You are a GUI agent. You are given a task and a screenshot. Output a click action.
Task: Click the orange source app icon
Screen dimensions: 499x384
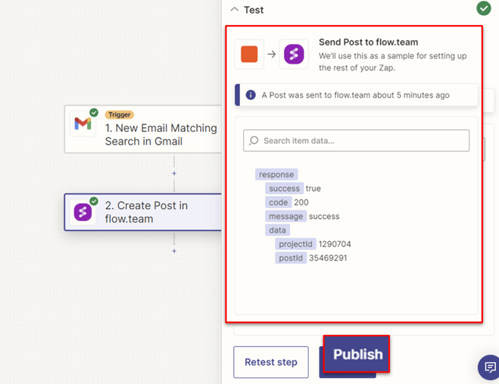(x=249, y=54)
